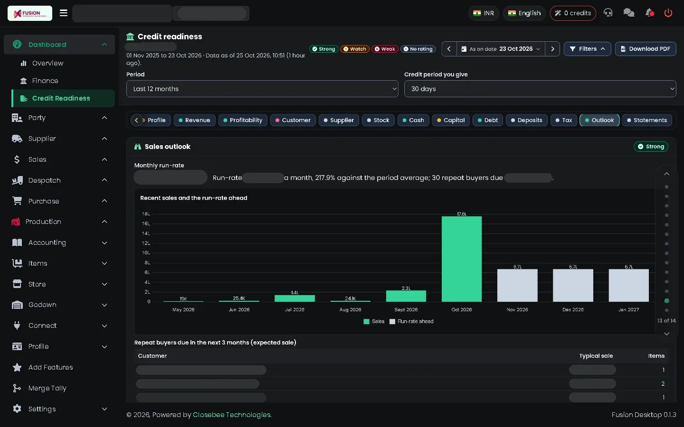The image size is (684, 427).
Task: Switch to the Statements tab
Action: point(647,120)
